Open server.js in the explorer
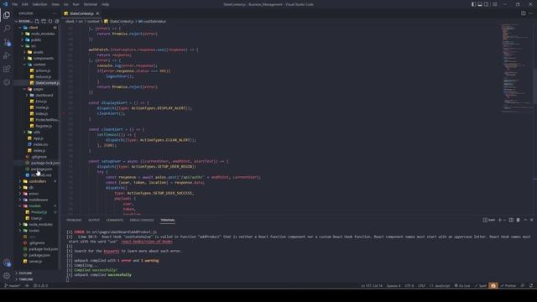The image size is (537, 302). pos(35,261)
